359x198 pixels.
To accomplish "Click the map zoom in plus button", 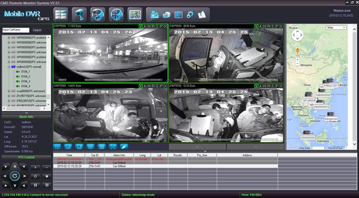I will tap(297, 58).
